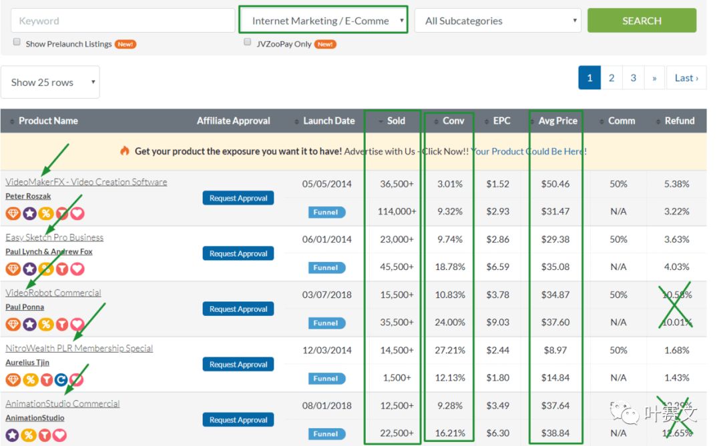Click Funnel badge in VideoMakerFX row

[x=326, y=212]
